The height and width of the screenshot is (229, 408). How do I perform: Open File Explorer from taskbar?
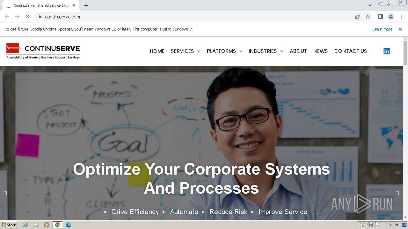click(x=36, y=225)
